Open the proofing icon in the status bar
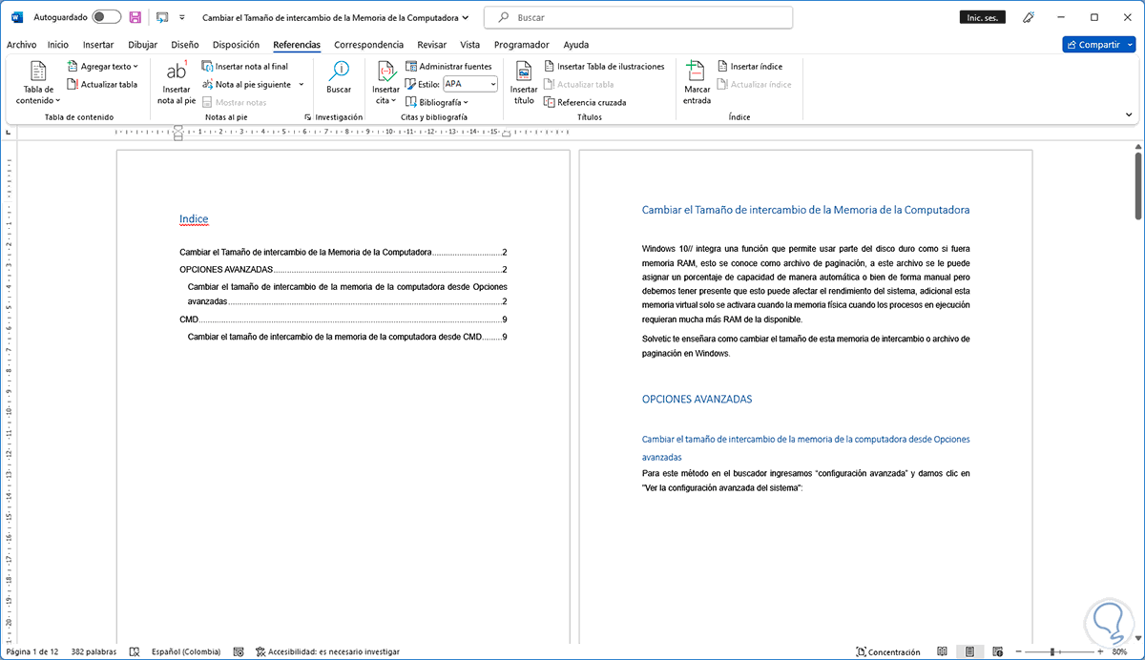Viewport: 1145px width, 660px height. click(134, 651)
